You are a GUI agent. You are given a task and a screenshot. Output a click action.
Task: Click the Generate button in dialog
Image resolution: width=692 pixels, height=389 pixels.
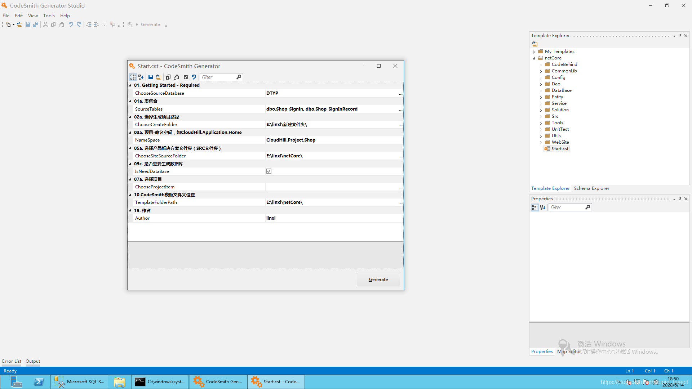pyautogui.click(x=378, y=280)
